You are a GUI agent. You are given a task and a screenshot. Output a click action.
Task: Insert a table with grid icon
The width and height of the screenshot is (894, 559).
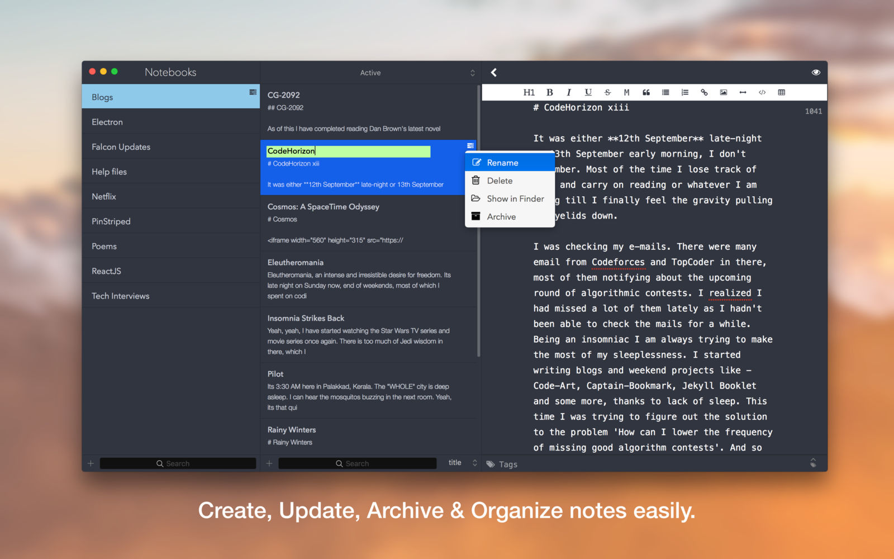coord(782,92)
